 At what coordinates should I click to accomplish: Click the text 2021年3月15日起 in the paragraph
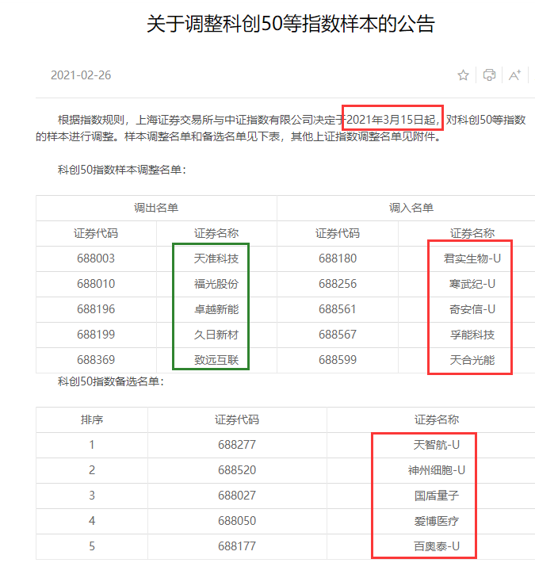click(x=391, y=120)
